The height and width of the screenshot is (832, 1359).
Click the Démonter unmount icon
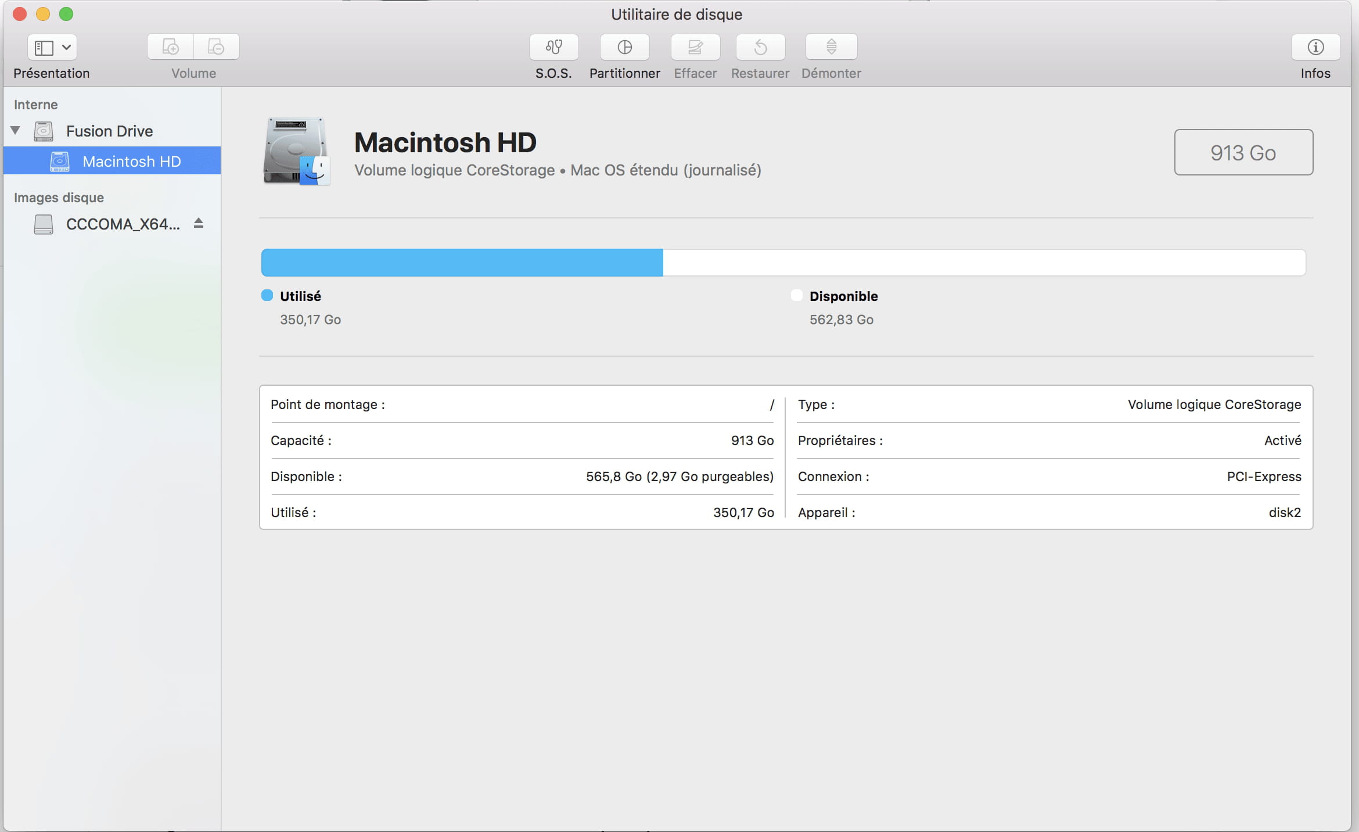(x=831, y=47)
